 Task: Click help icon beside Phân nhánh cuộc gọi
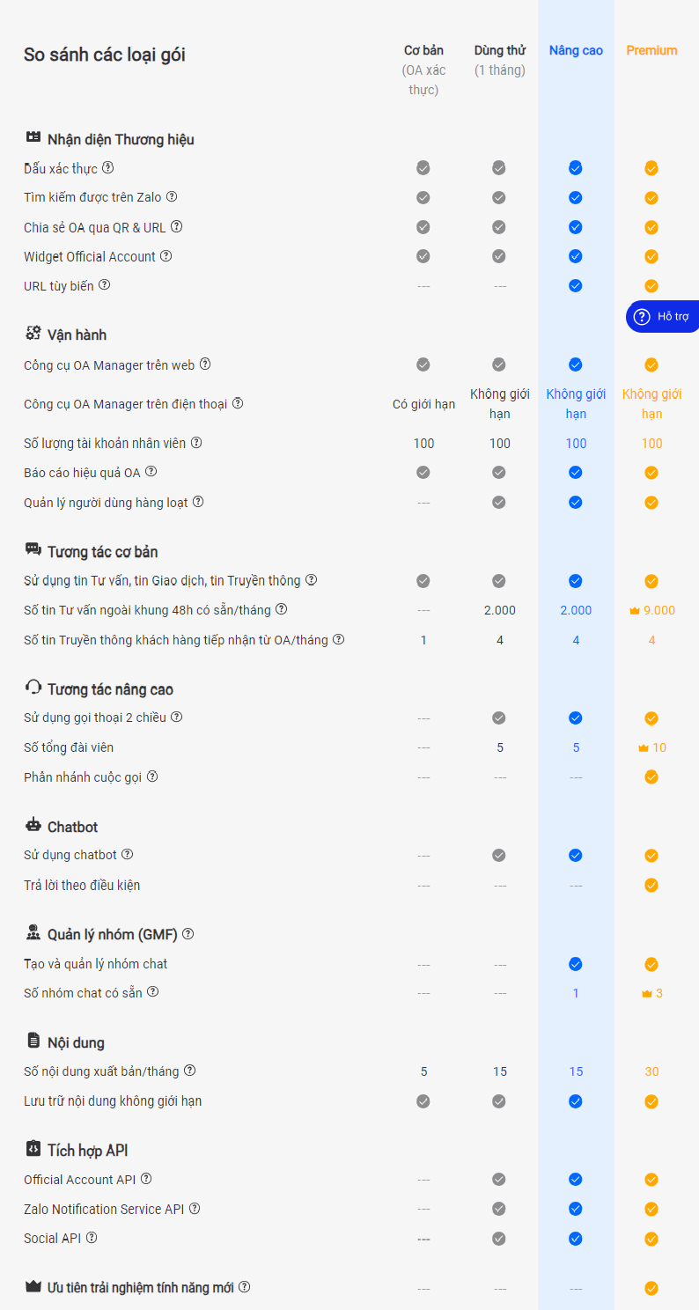152,776
